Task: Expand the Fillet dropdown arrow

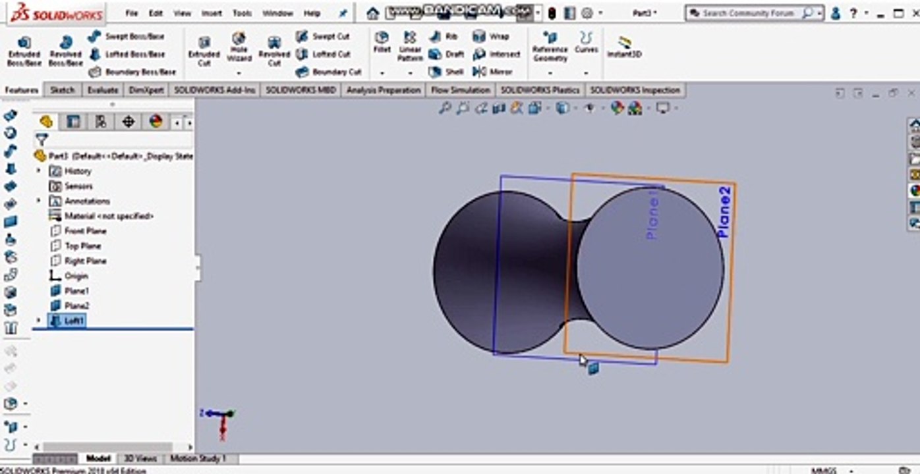Action: [382, 72]
